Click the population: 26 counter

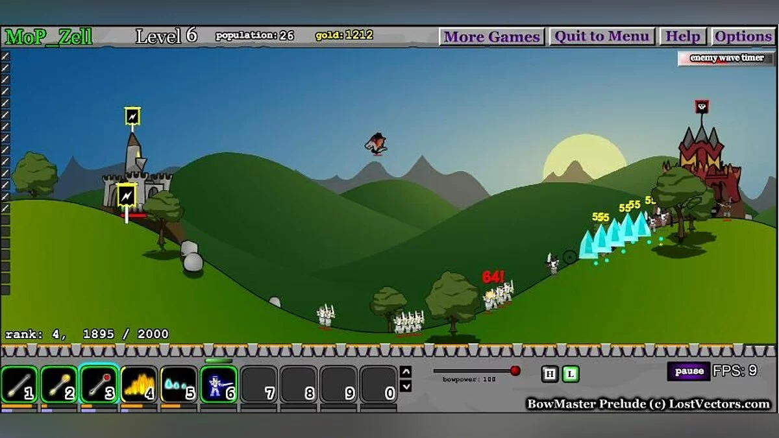click(254, 36)
